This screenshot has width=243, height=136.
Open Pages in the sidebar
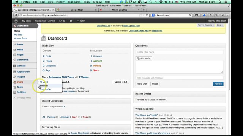pos(20,54)
